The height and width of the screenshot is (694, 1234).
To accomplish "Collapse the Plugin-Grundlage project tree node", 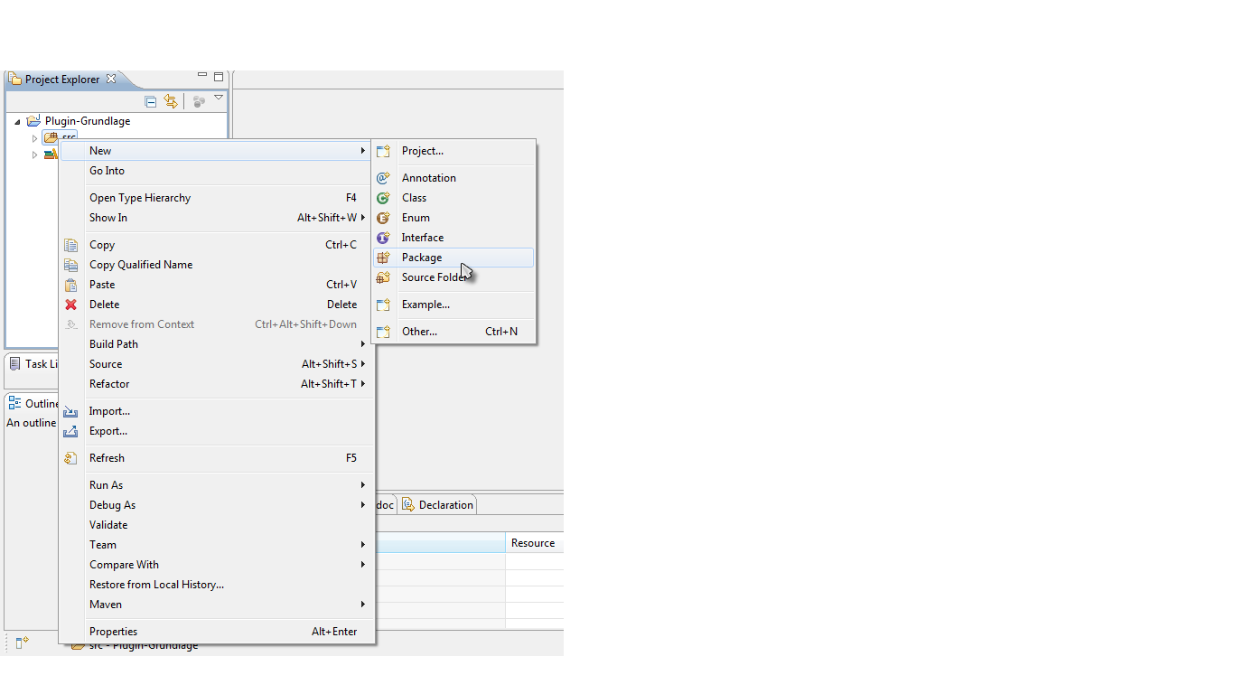I will pyautogui.click(x=17, y=122).
